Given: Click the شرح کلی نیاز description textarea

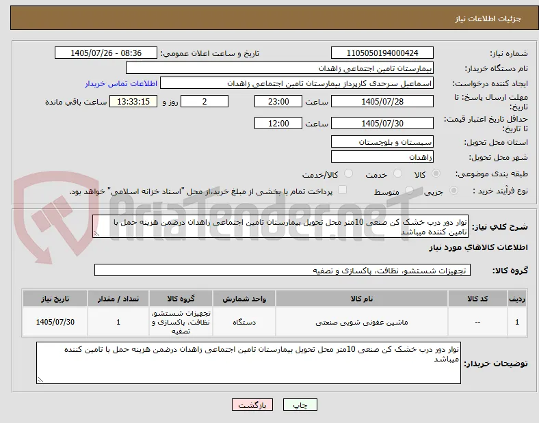Looking at the screenshot, I should [280, 227].
